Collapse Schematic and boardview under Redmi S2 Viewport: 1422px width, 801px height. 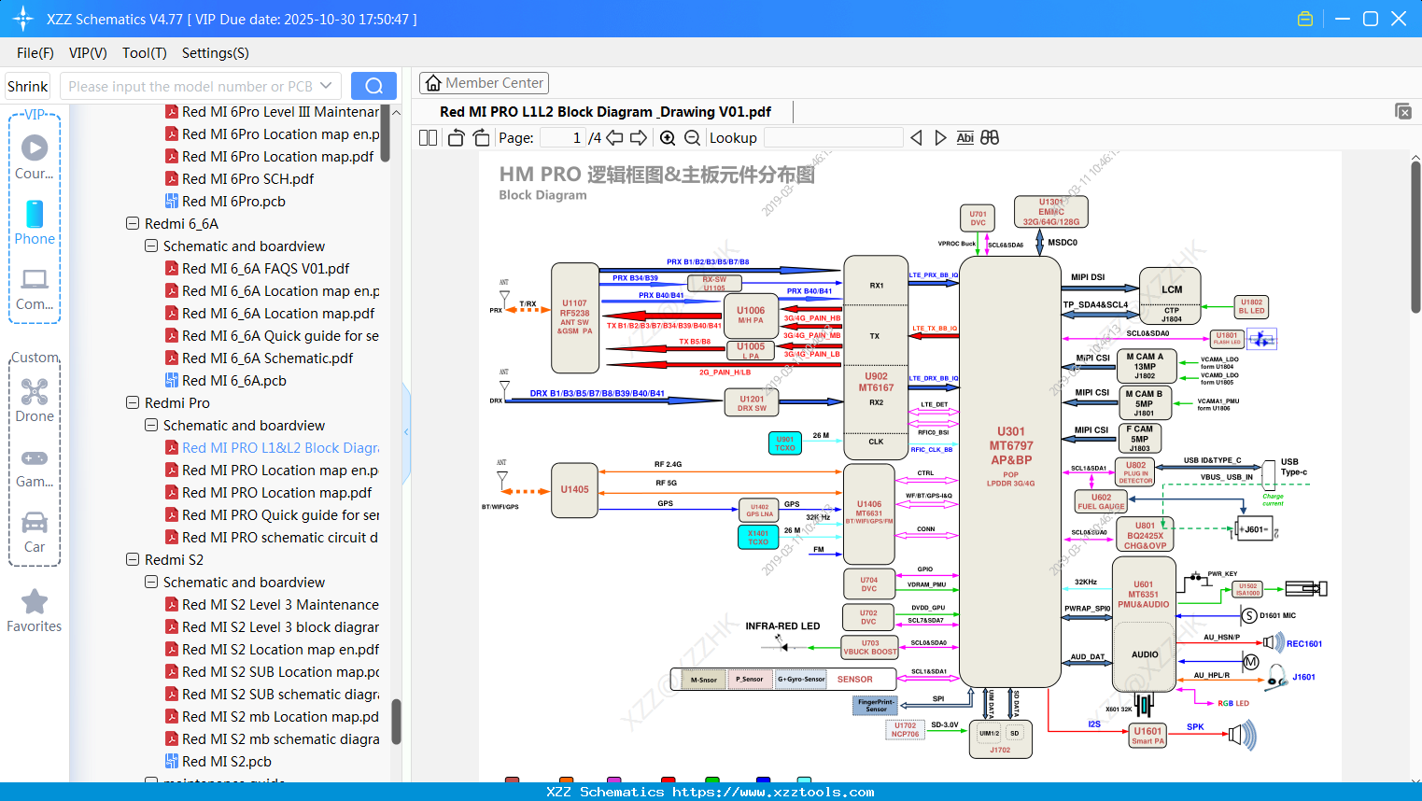click(x=151, y=583)
